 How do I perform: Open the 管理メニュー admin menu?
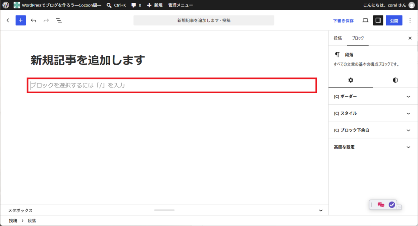180,5
